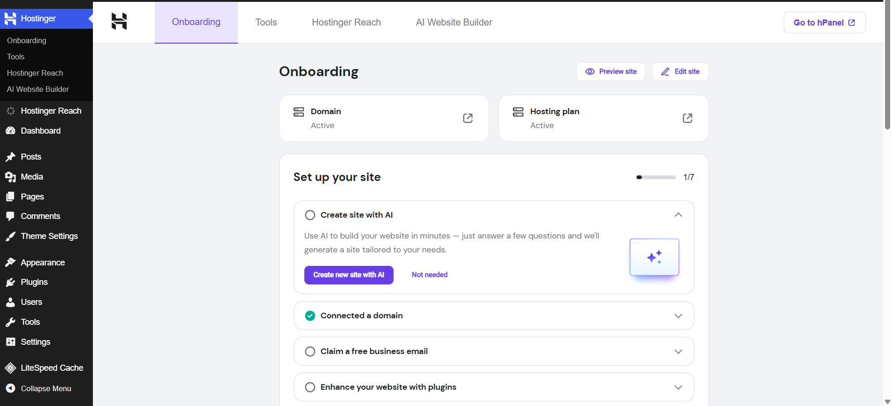Viewport: 892px width, 406px height.
Task: Click the Posts pin icon
Action: [10, 157]
